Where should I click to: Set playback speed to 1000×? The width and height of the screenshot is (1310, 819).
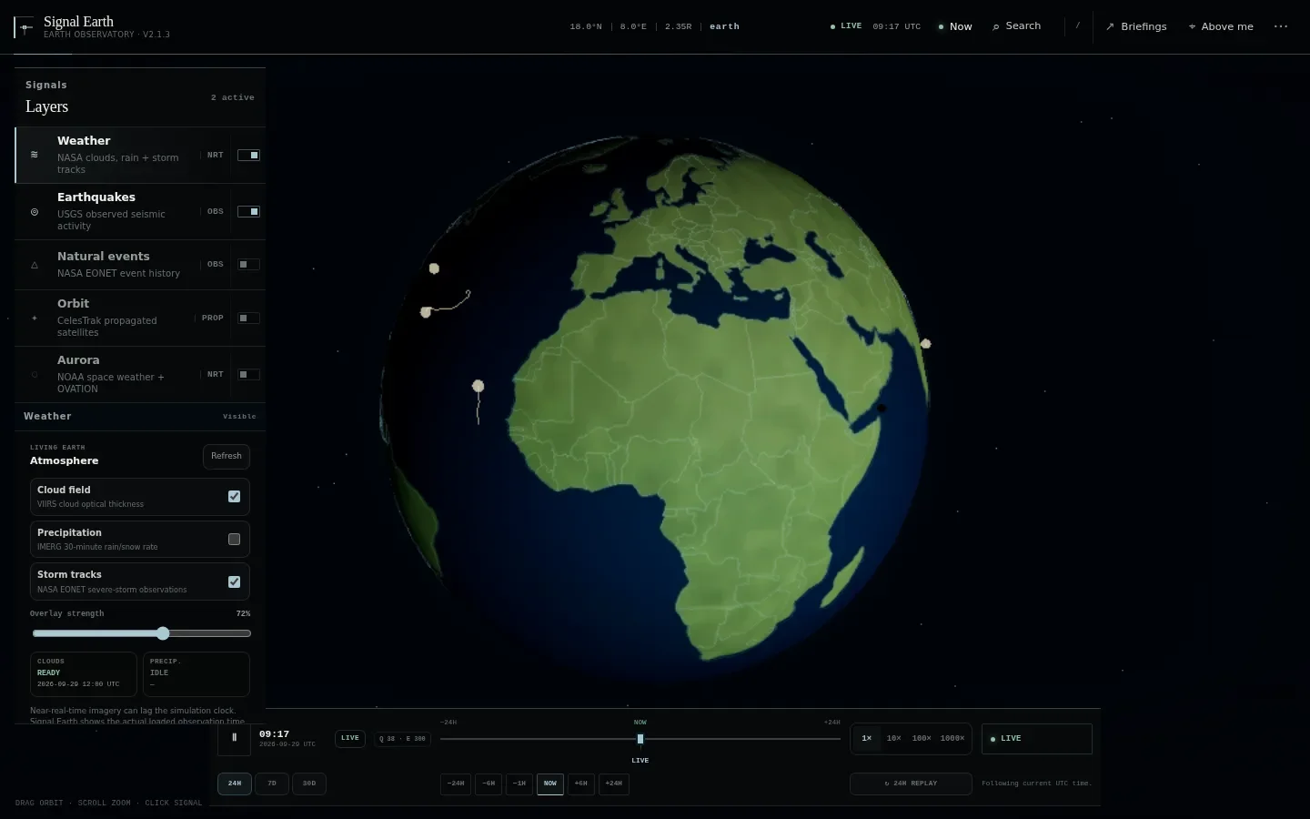pos(952,739)
